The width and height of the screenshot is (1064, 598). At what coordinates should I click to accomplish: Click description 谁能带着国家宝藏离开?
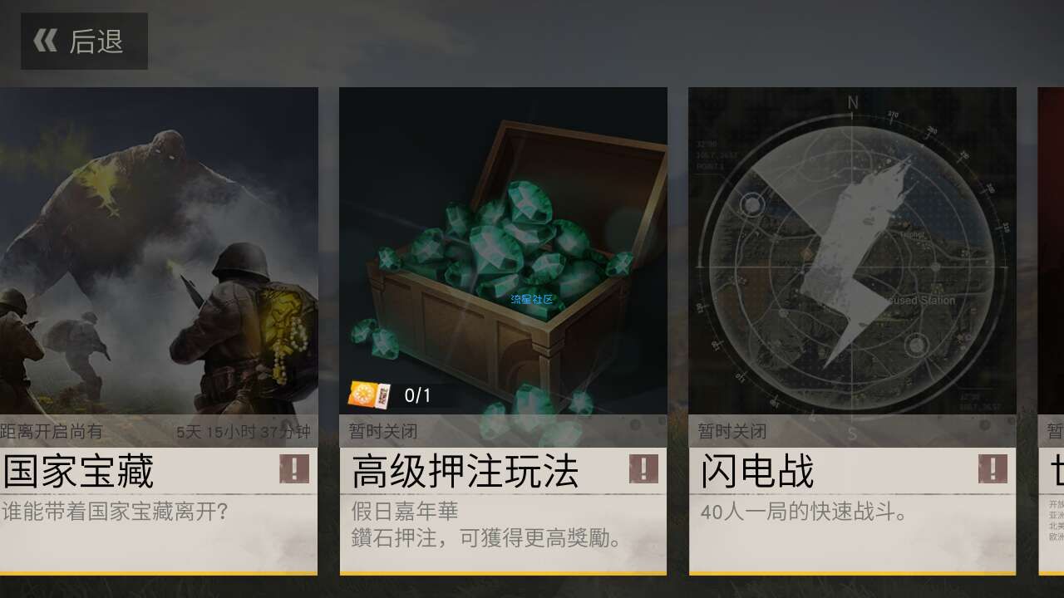pyautogui.click(x=115, y=511)
